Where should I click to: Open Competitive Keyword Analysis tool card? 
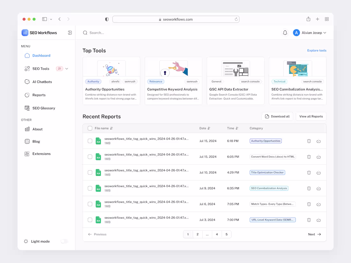coord(173,81)
